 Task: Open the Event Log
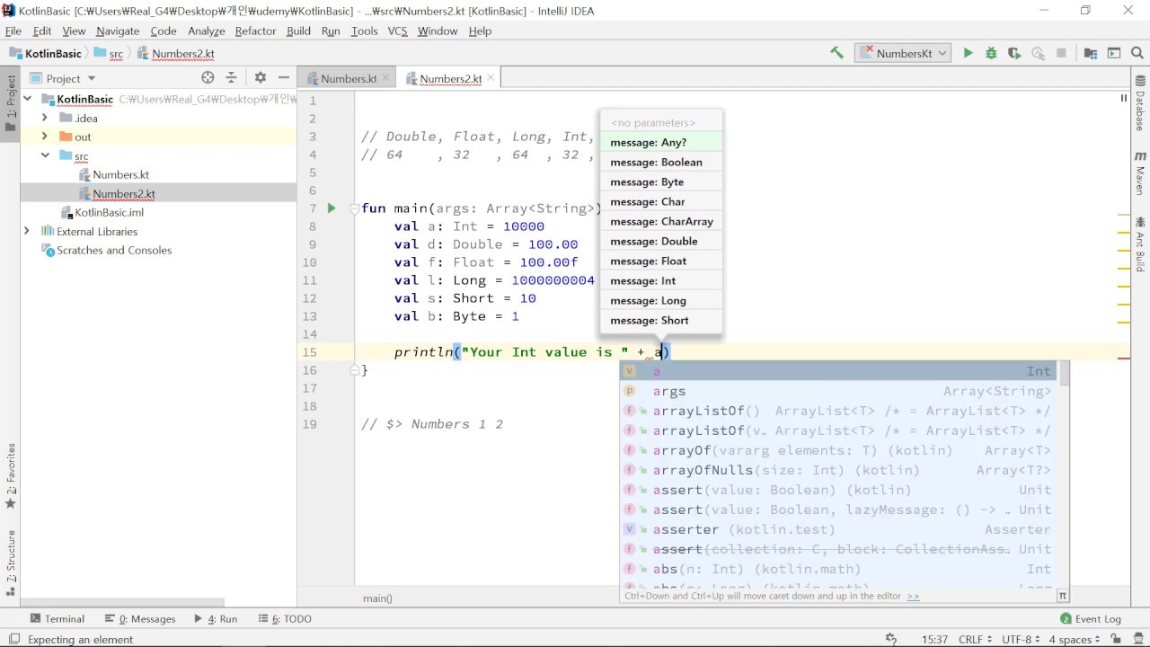click(1091, 618)
